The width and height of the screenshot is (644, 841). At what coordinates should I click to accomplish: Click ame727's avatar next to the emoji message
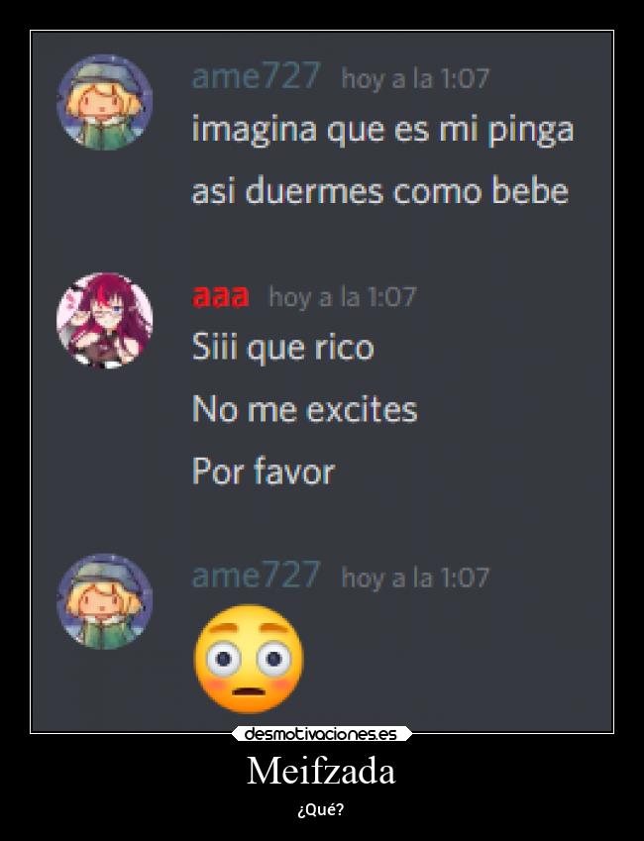point(105,601)
